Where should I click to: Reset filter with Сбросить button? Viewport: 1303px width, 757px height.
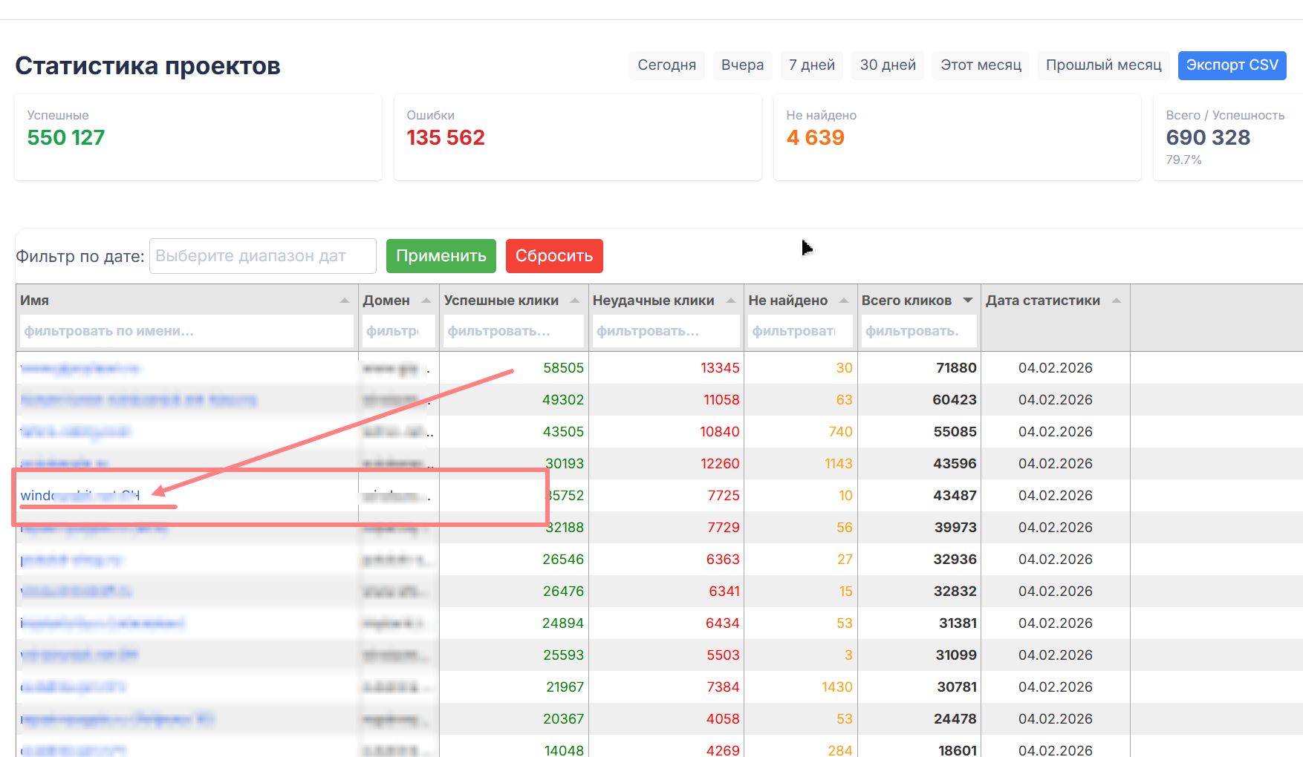(554, 256)
